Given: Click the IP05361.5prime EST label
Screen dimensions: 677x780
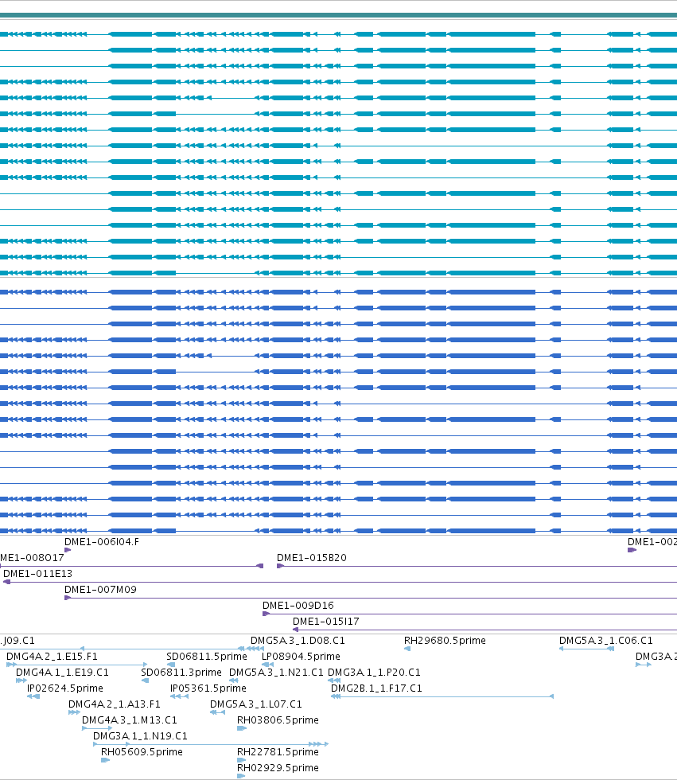Looking at the screenshot, I should [208, 688].
